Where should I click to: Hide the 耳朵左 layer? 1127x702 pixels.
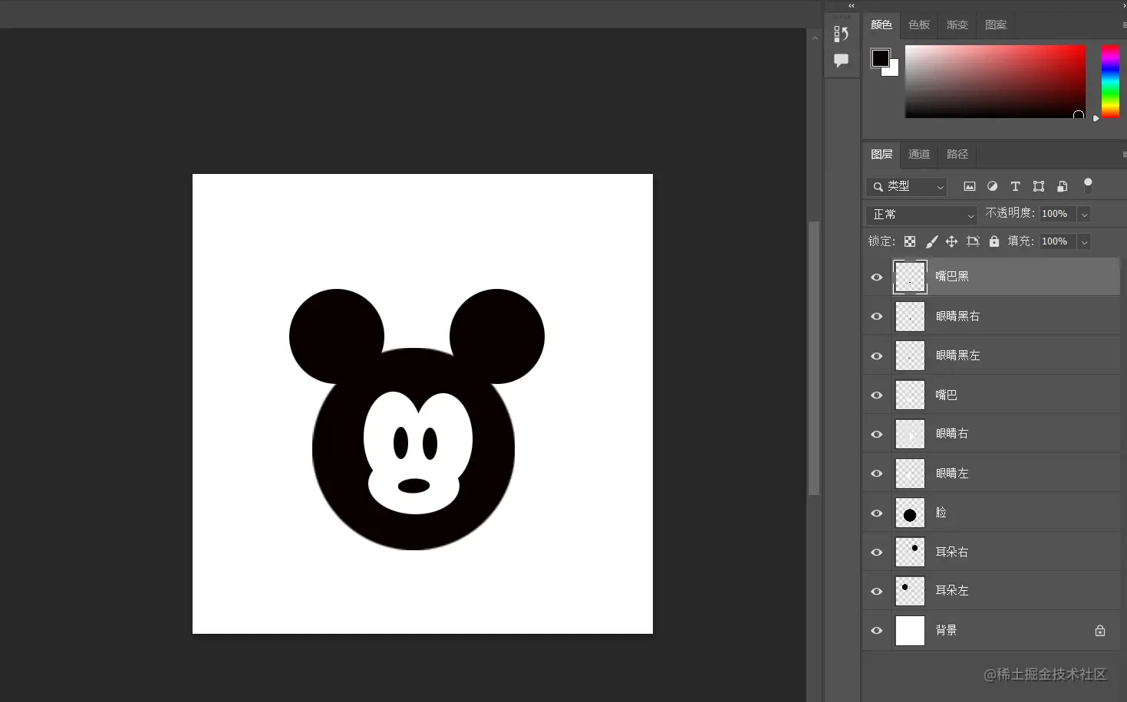pyautogui.click(x=876, y=592)
